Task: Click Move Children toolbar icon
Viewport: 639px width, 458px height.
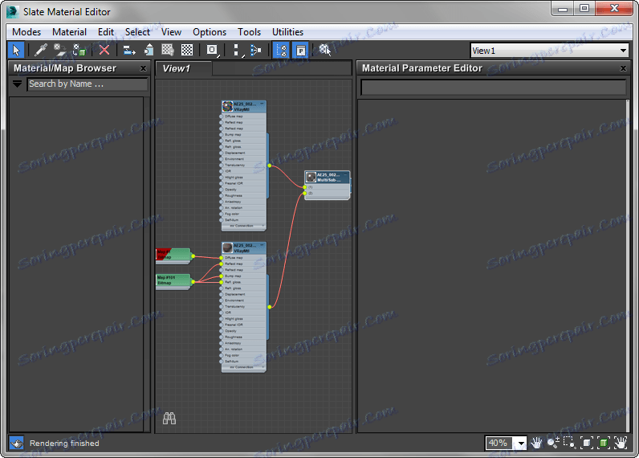Action: [129, 50]
